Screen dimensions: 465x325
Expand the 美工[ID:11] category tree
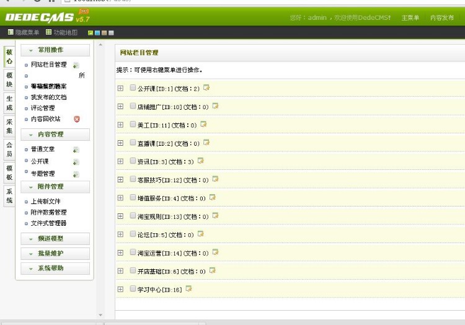coord(120,125)
